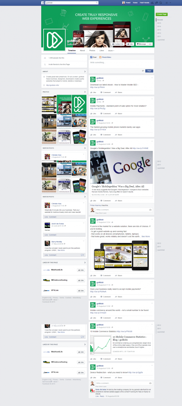The width and height of the screenshot is (182, 406).
Task: Click the blue Post button
Action: (x=149, y=71)
